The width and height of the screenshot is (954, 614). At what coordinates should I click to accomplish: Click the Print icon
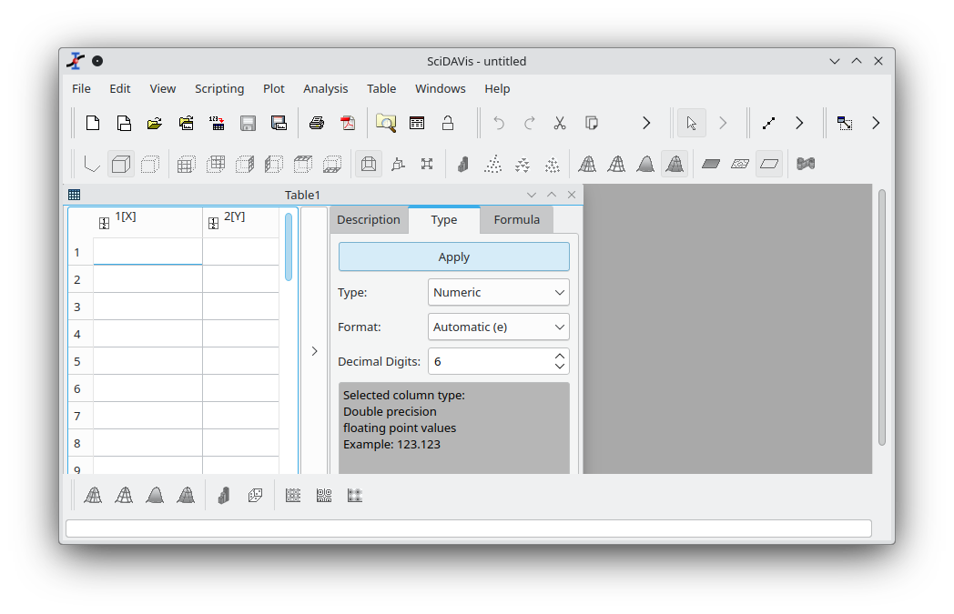(317, 124)
